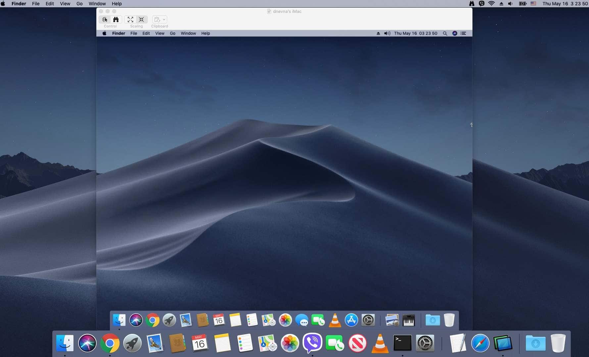
Task: Click the remote volume speaker icon
Action: [387, 33]
